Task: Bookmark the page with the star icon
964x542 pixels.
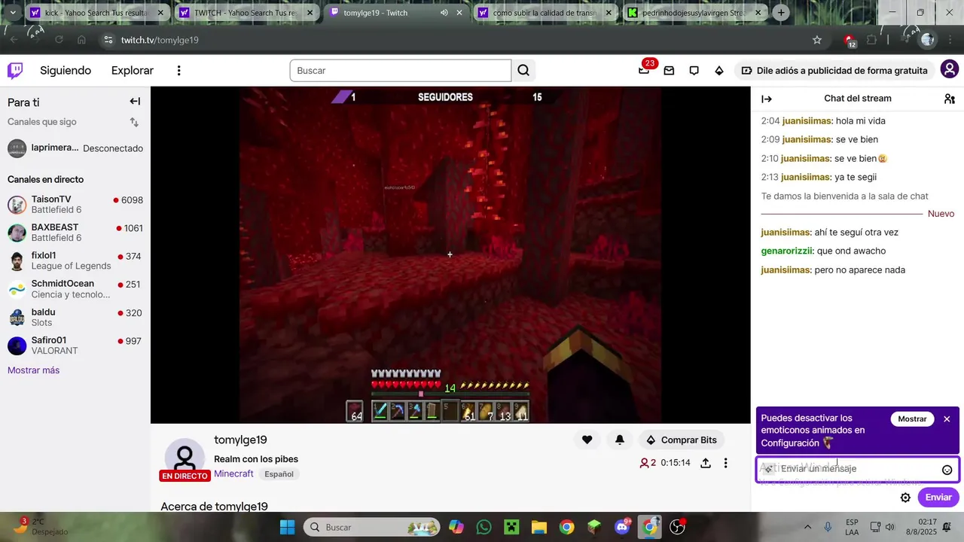Action: click(817, 40)
